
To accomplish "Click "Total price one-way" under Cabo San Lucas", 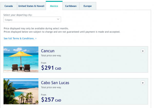I will [51, 87].
